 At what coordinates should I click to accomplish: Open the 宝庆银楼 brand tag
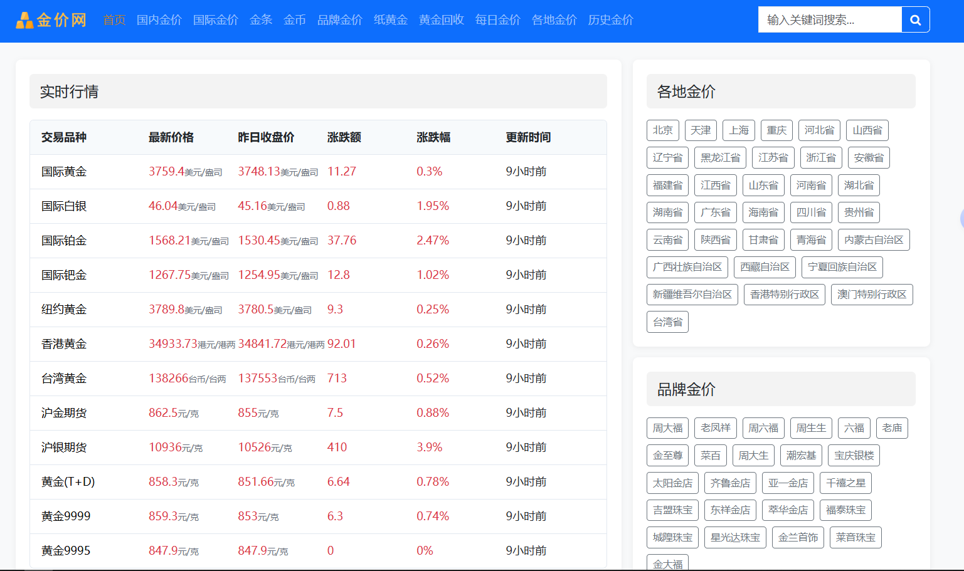coord(854,456)
